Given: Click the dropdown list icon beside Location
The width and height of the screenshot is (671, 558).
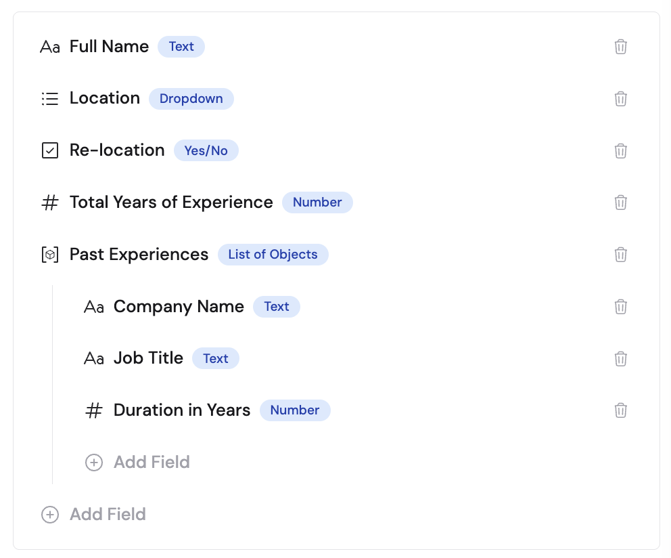Looking at the screenshot, I should [x=50, y=98].
